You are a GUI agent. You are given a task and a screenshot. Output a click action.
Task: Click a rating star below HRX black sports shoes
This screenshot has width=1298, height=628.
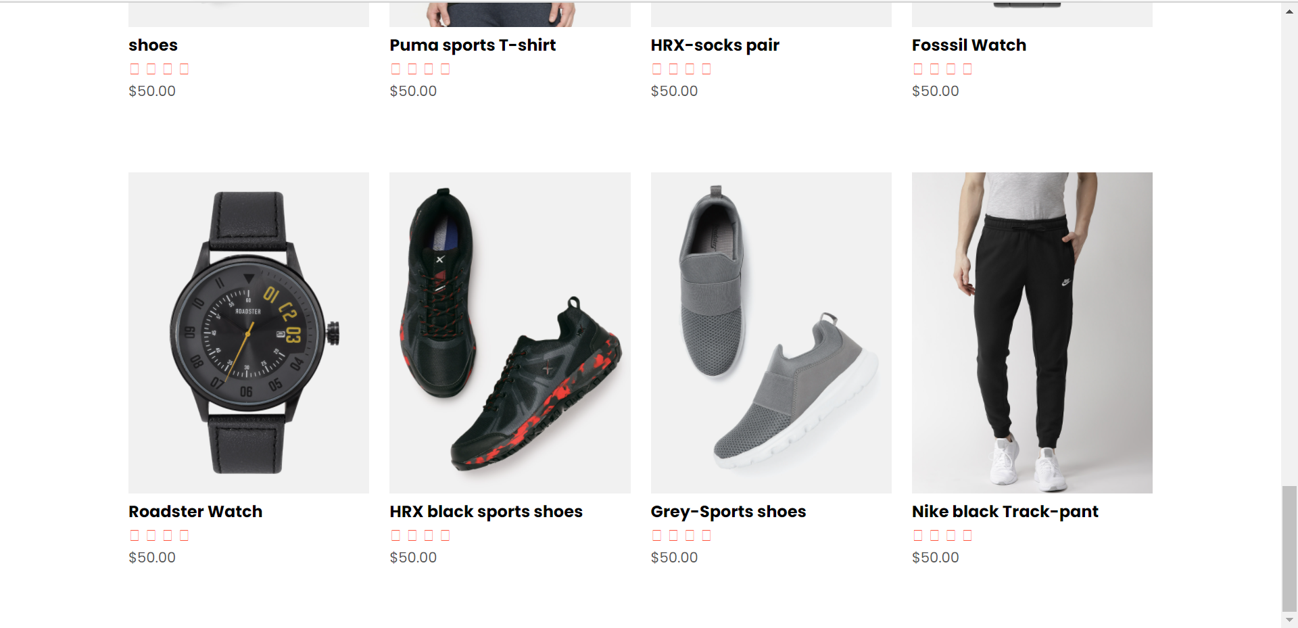[x=413, y=535]
